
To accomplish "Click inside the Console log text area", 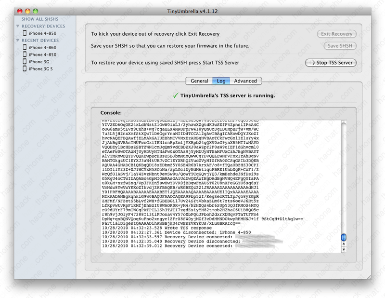I will (x=217, y=183).
